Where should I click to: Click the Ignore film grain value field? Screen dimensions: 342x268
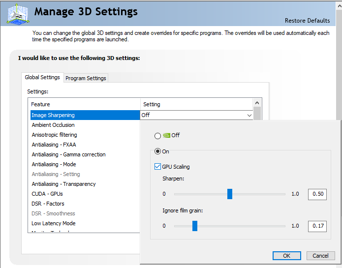317,226
